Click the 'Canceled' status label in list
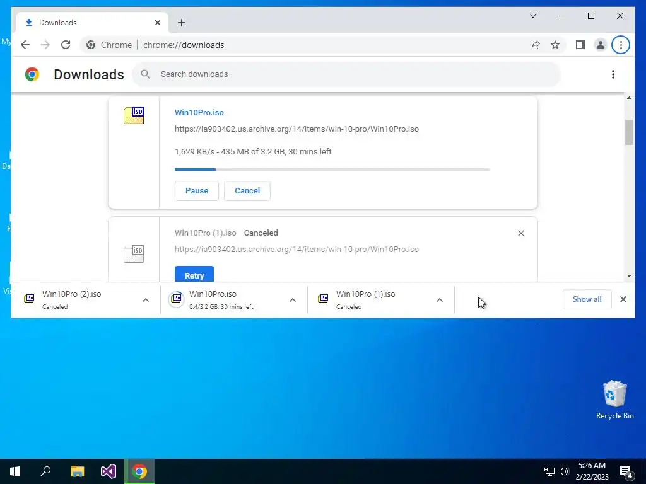 point(261,233)
